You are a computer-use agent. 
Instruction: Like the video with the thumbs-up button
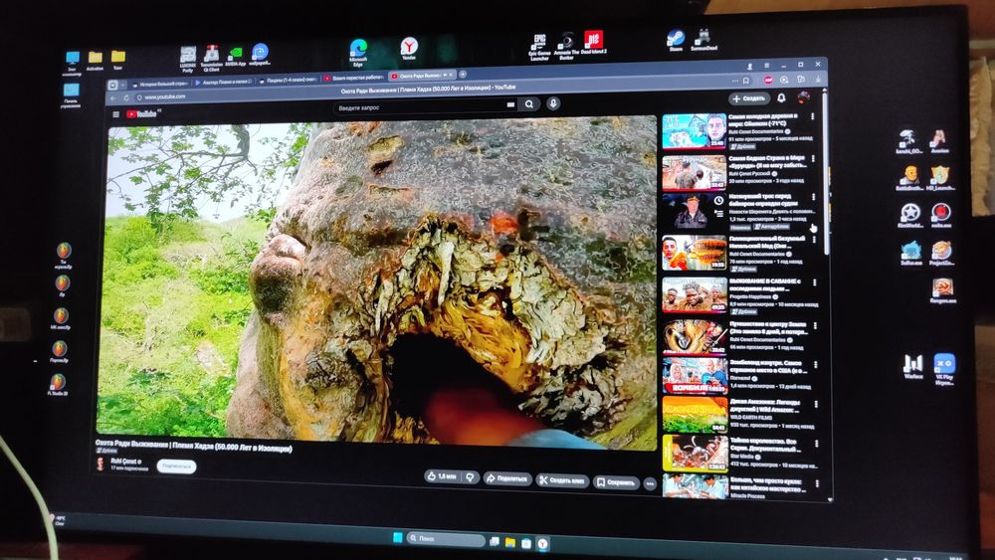pos(442,476)
